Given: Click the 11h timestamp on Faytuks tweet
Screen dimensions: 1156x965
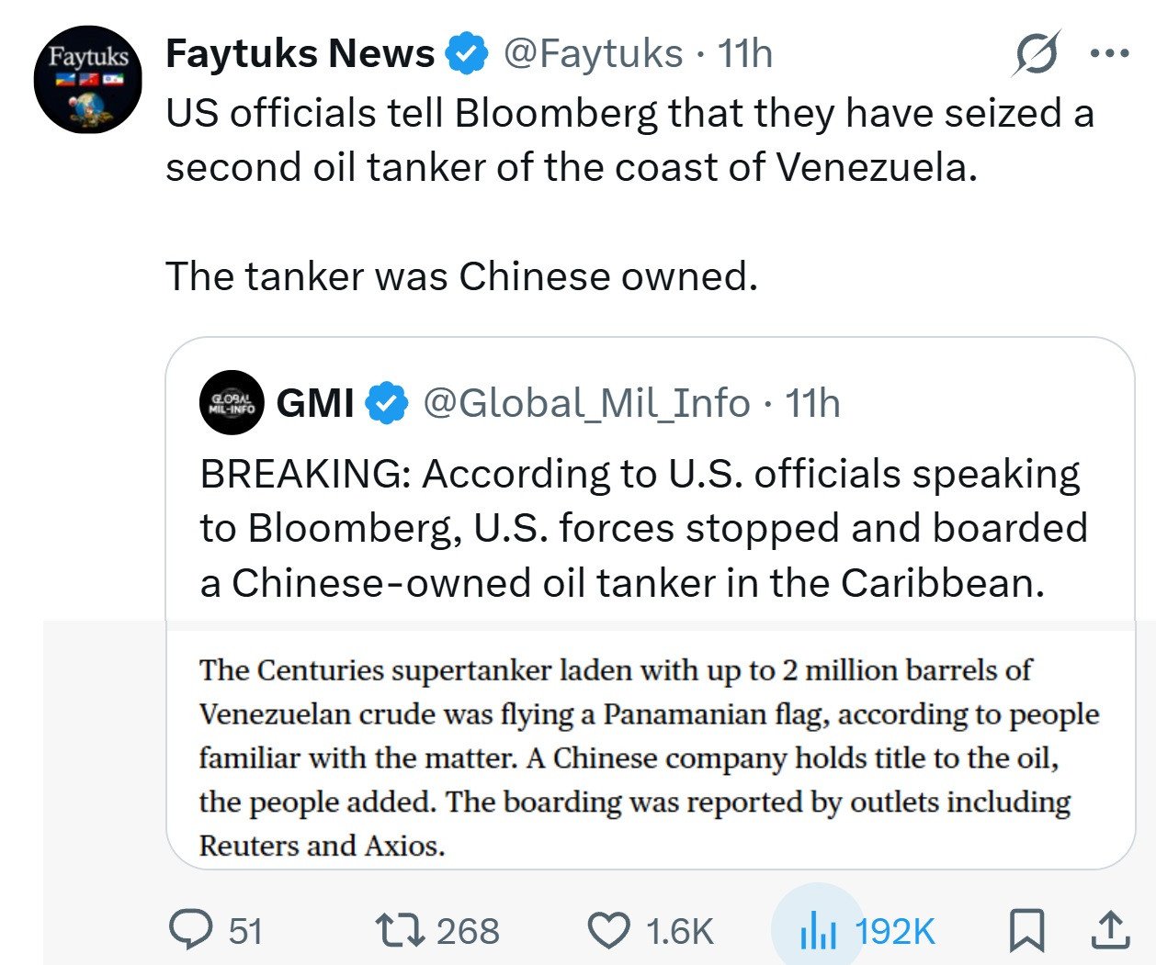Looking at the screenshot, I should (745, 54).
